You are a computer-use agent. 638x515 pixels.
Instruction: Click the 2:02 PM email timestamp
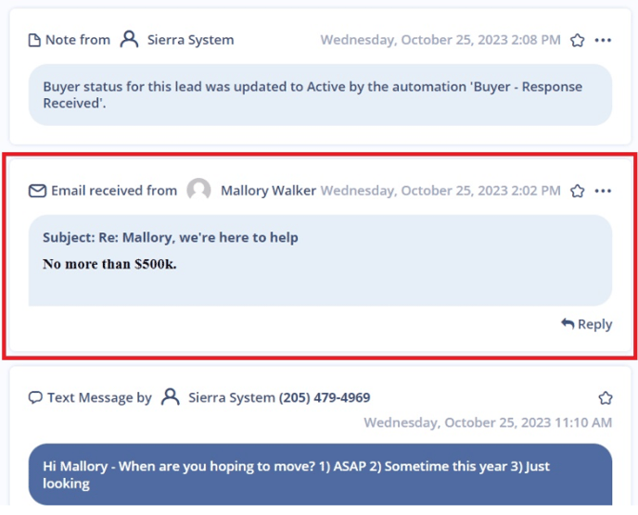pyautogui.click(x=440, y=191)
